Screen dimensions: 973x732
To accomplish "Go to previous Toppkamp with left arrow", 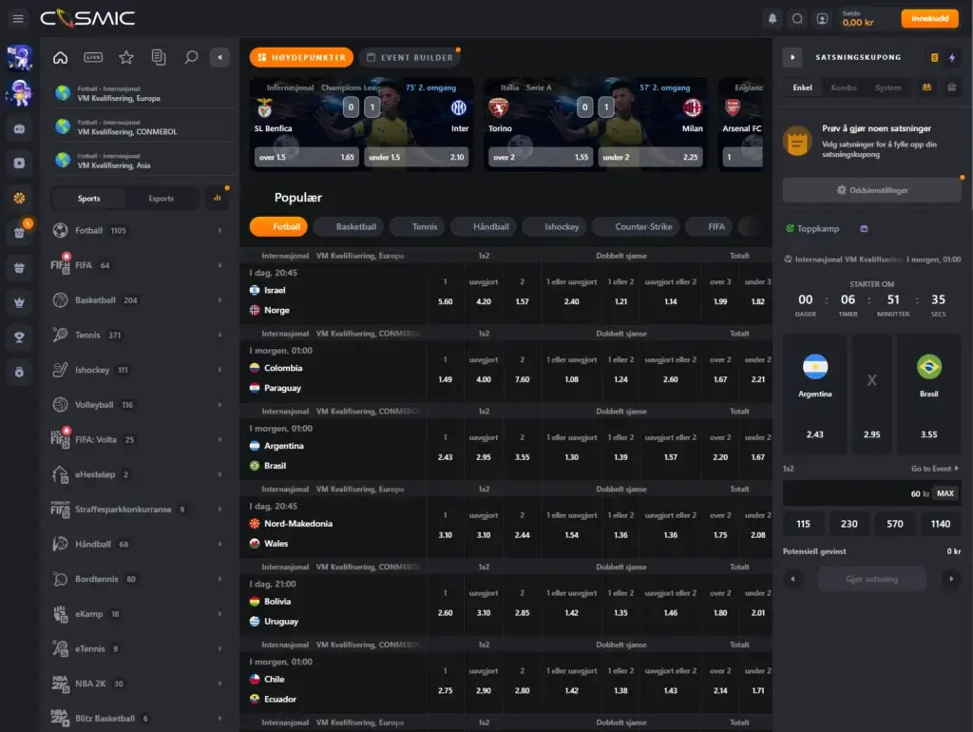I will point(792,579).
